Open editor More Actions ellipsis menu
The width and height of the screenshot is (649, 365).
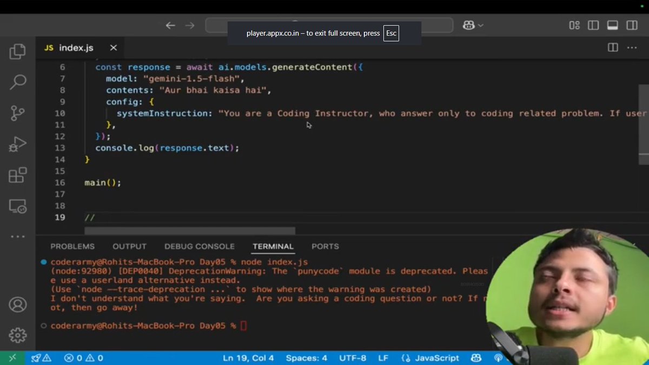632,48
